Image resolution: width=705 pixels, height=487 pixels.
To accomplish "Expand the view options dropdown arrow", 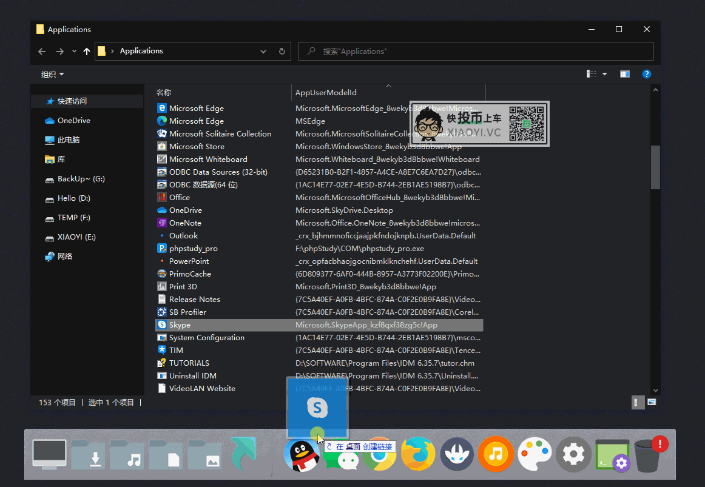I will (x=605, y=74).
